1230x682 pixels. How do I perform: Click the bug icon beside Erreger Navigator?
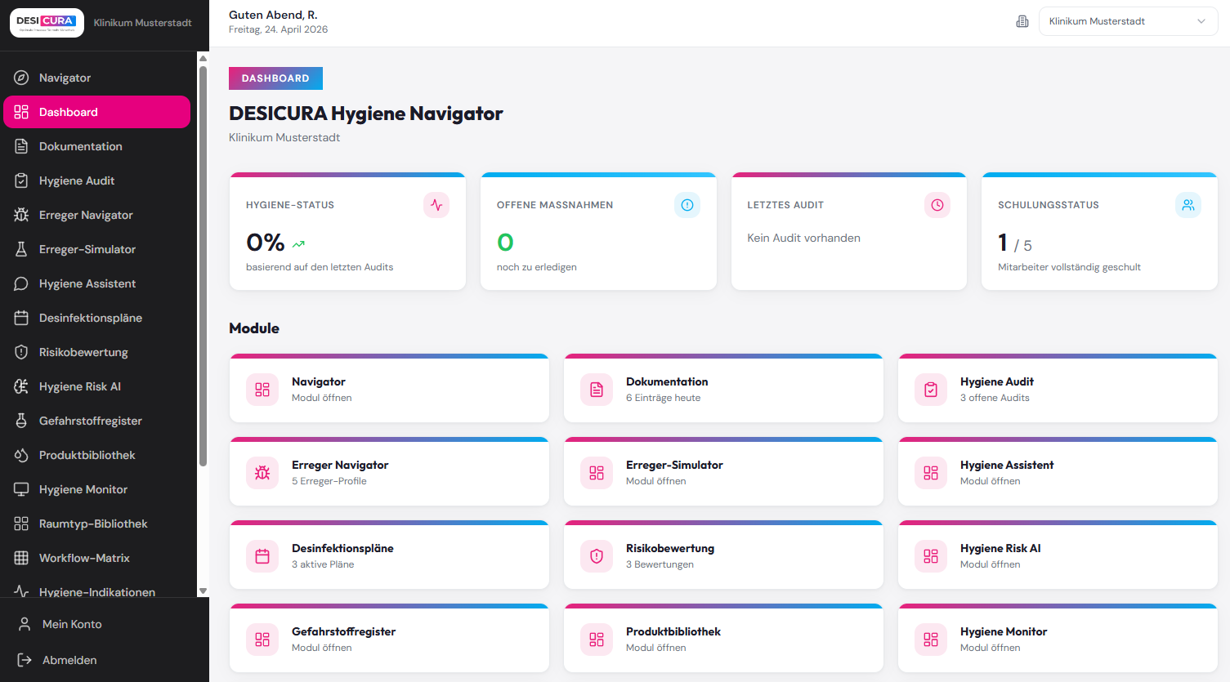(21, 215)
